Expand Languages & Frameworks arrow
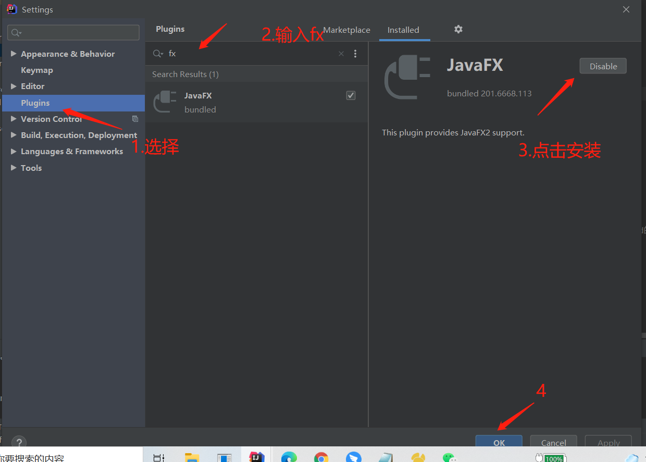 (x=14, y=151)
